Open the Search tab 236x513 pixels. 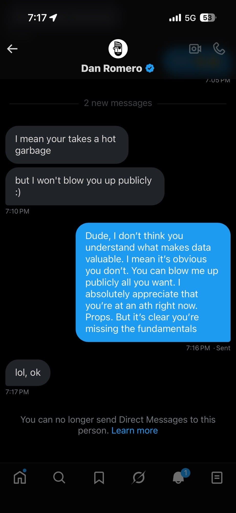coord(59,478)
